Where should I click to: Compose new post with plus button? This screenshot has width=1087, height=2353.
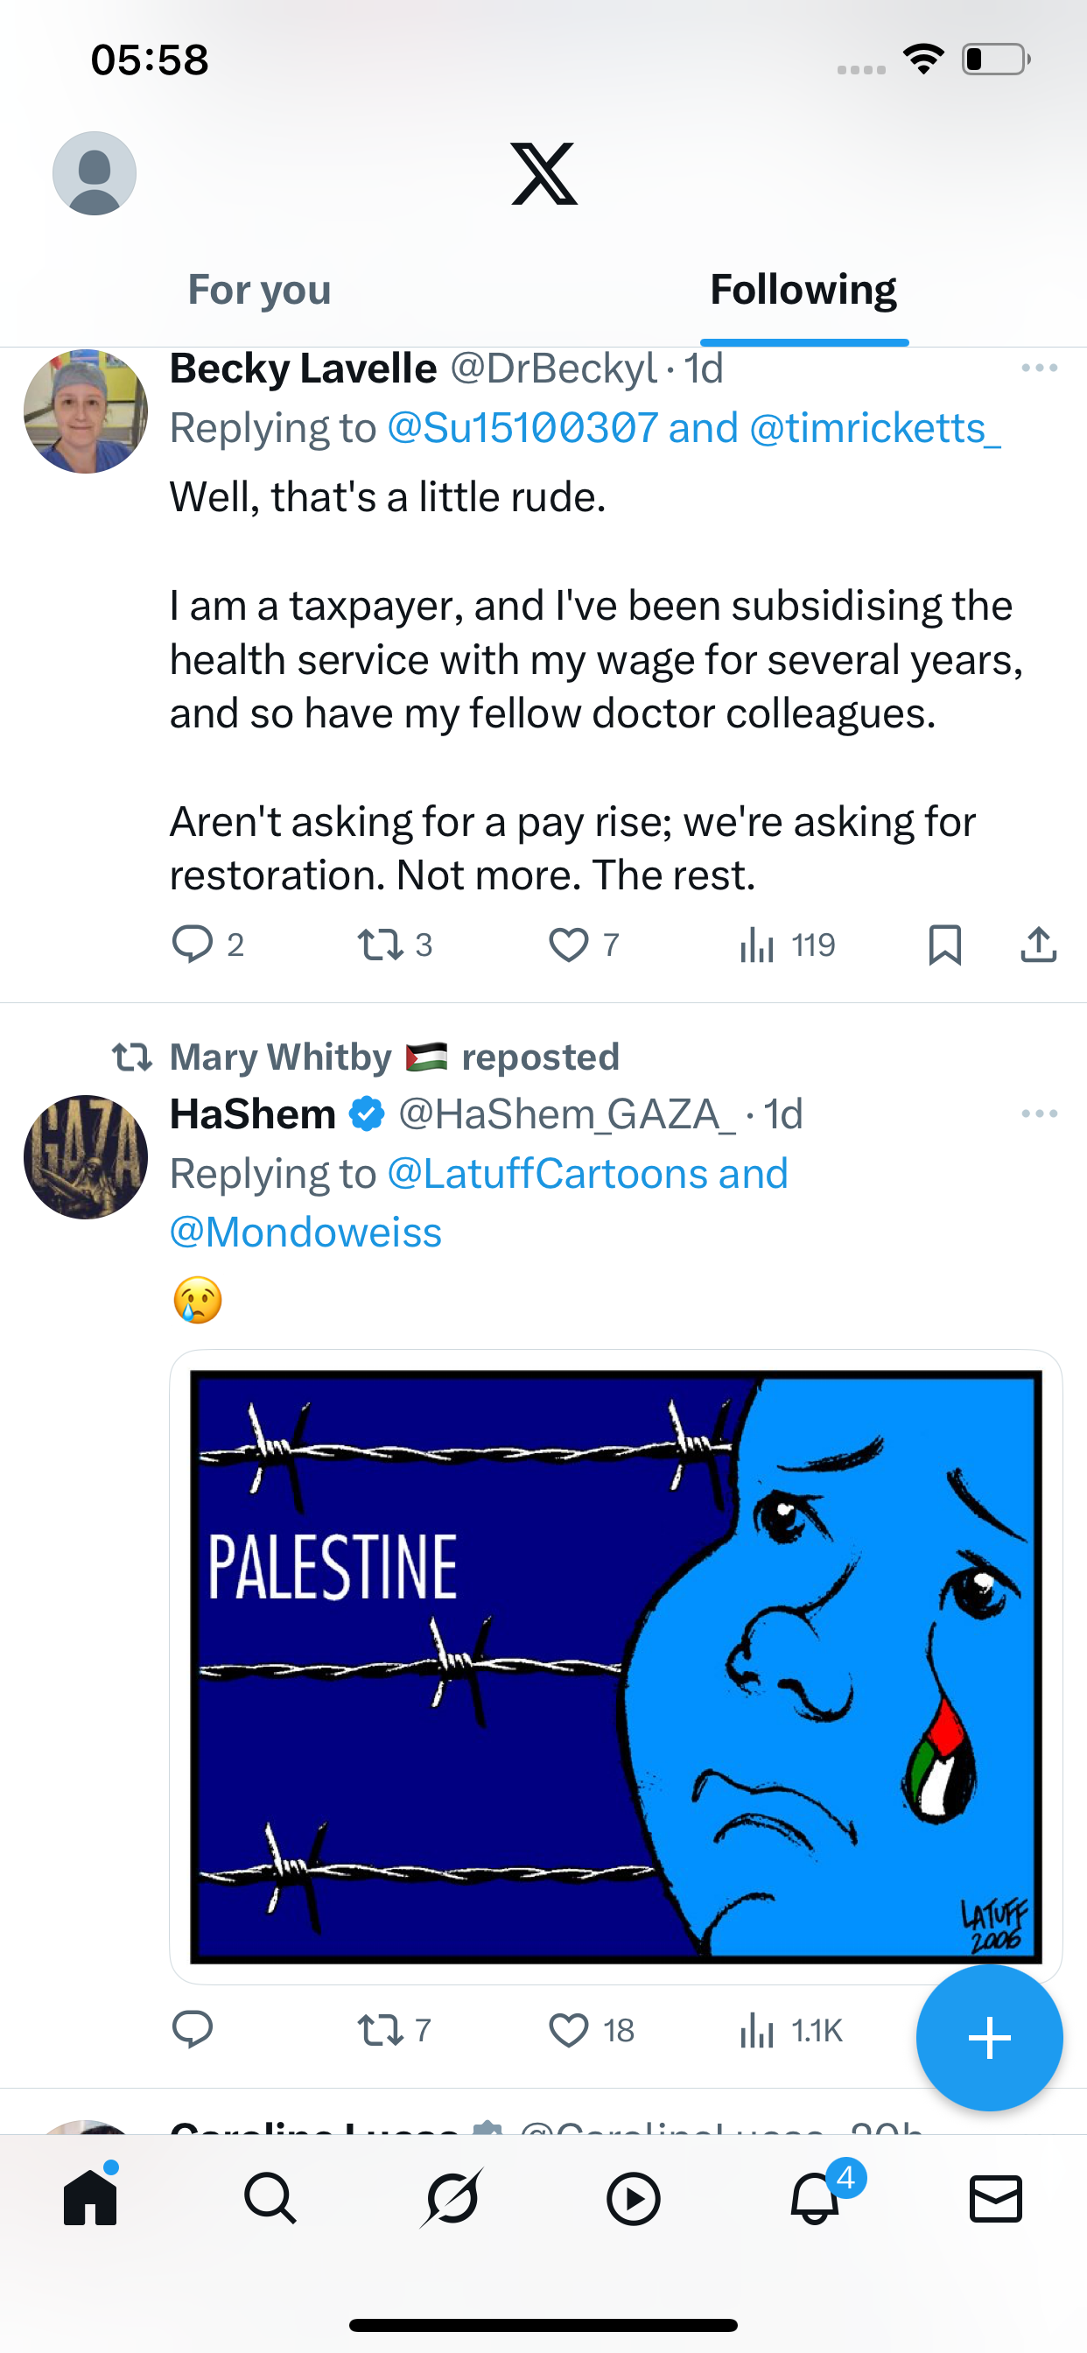click(x=989, y=2038)
